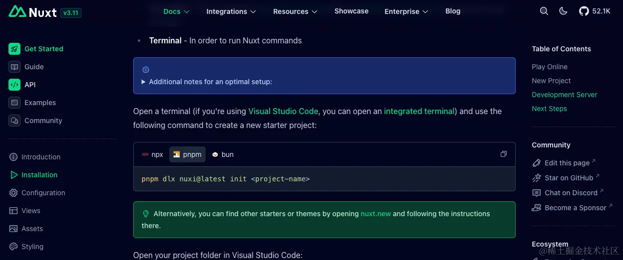Screen dimensions: 623x260
Task: Click the Introduction info icon
Action: pos(13,157)
